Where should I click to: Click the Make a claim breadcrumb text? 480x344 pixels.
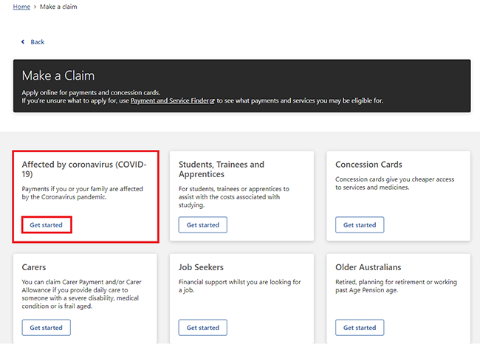[58, 7]
